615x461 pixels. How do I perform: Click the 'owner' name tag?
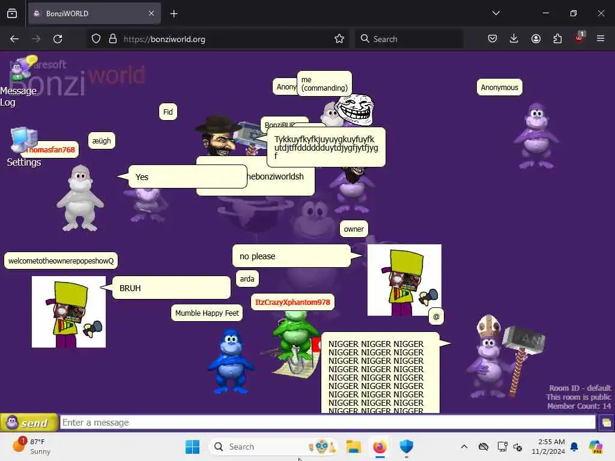[x=354, y=229]
